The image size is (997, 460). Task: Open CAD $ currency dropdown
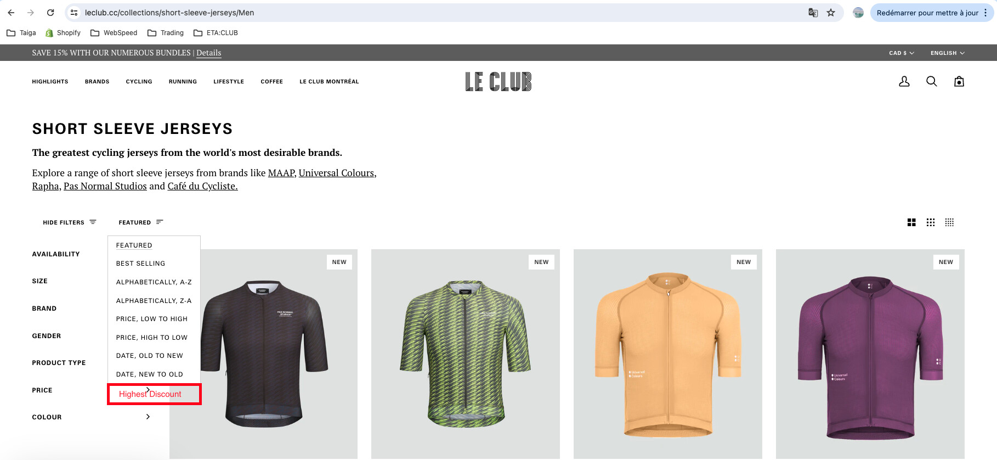click(x=902, y=53)
